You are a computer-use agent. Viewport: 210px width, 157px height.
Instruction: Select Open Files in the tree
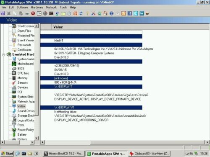pos(24,31)
